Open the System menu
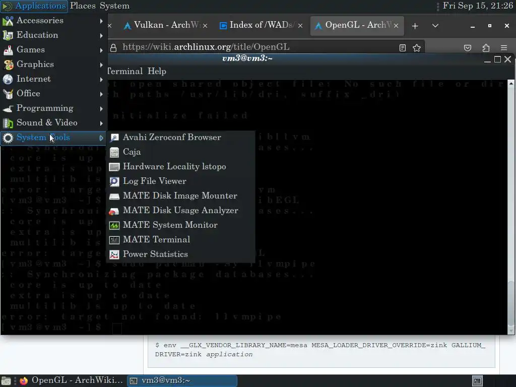Image resolution: width=516 pixels, height=387 pixels. [114, 6]
